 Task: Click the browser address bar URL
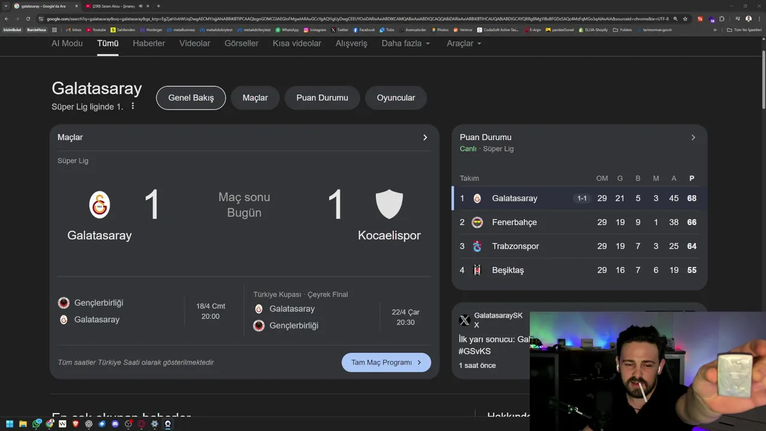pos(357,19)
